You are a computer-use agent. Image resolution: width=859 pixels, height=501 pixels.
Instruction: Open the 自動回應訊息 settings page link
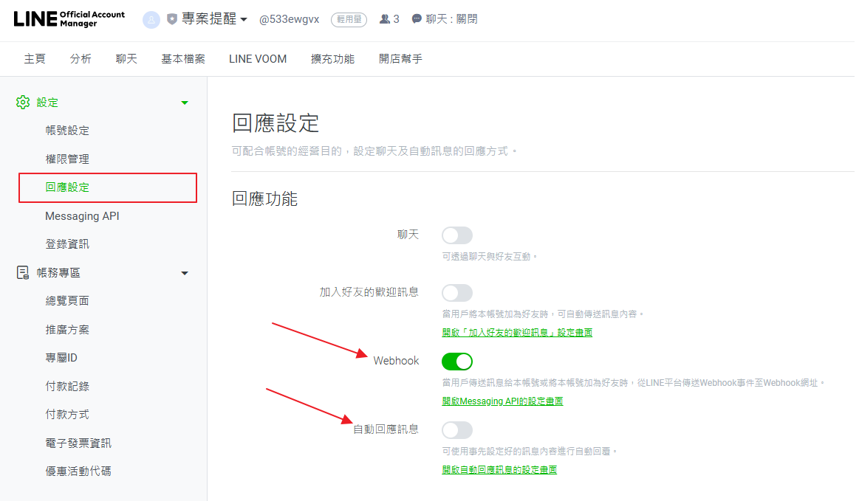tap(499, 469)
